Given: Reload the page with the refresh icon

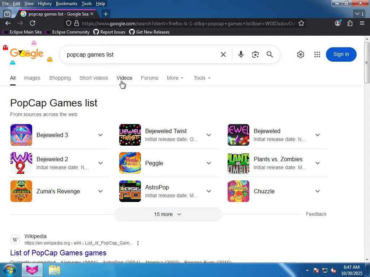Looking at the screenshot, I should [x=33, y=23].
